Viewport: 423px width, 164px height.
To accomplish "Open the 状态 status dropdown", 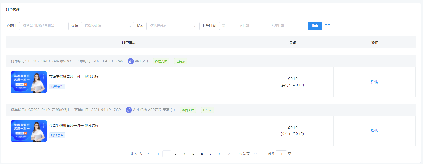I will tap(173, 26).
